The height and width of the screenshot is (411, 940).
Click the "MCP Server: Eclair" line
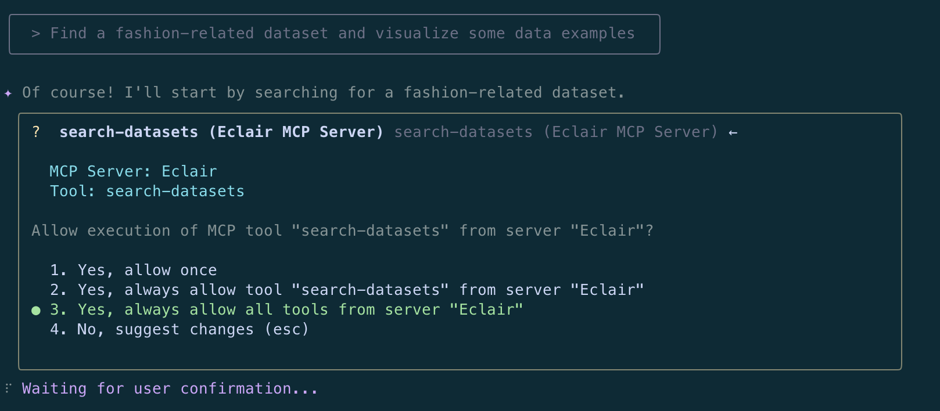133,172
